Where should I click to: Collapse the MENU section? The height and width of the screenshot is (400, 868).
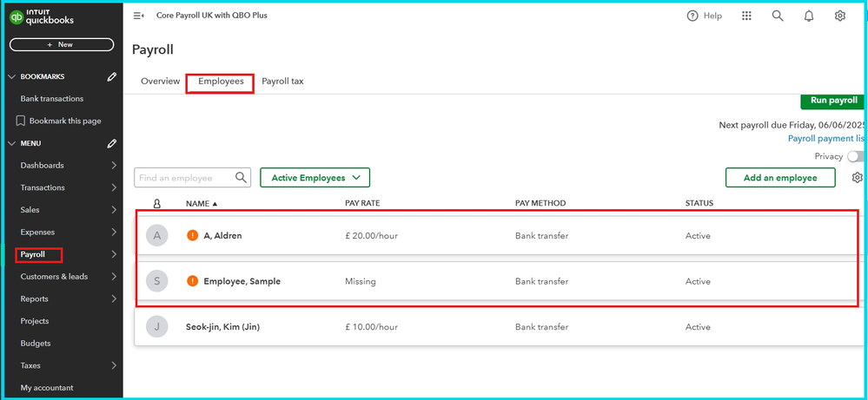pyautogui.click(x=12, y=144)
